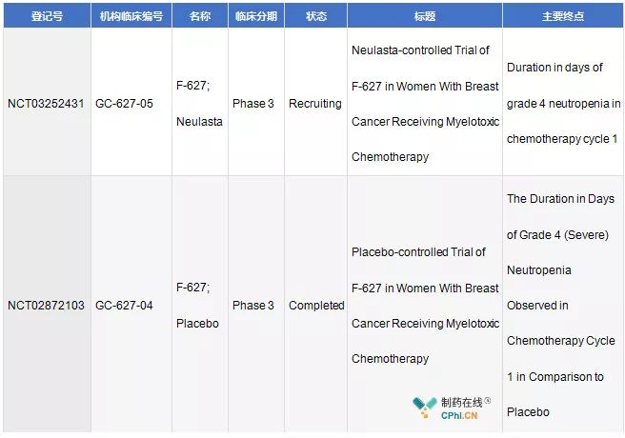The image size is (625, 438).
Task: Click the 标题 column header
Action: [425, 15]
